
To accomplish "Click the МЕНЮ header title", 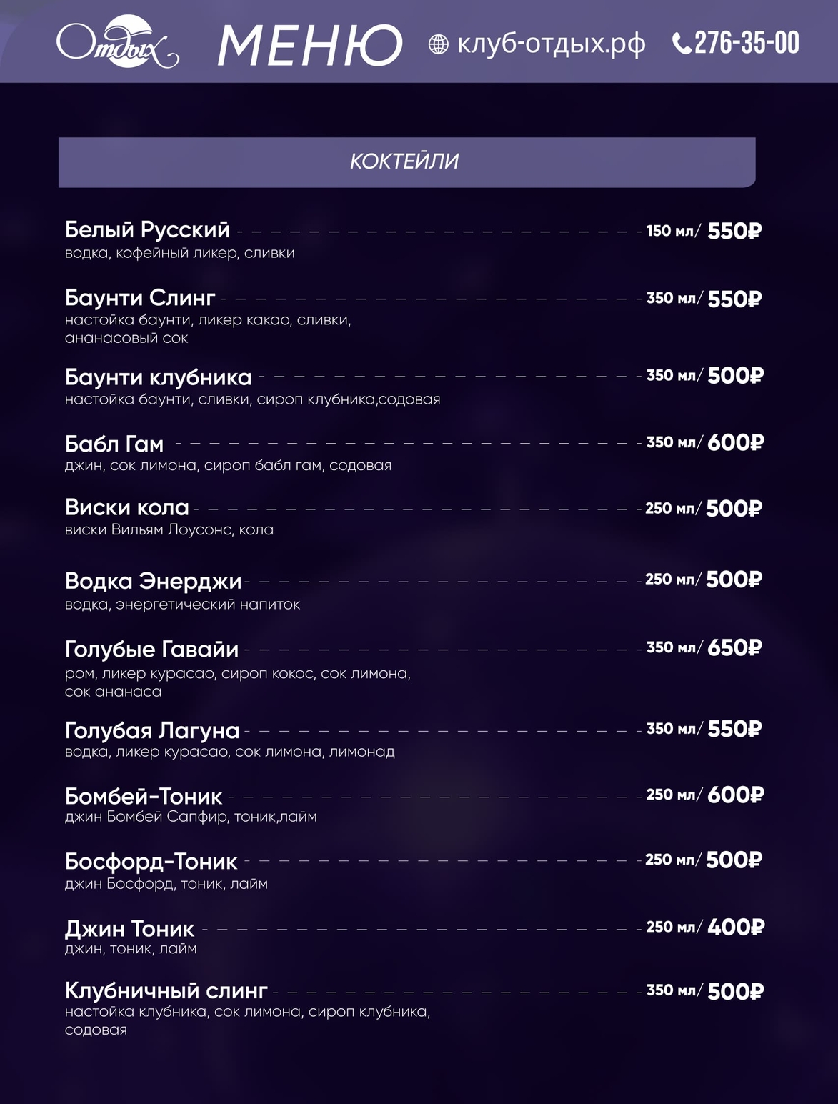I will click(309, 46).
